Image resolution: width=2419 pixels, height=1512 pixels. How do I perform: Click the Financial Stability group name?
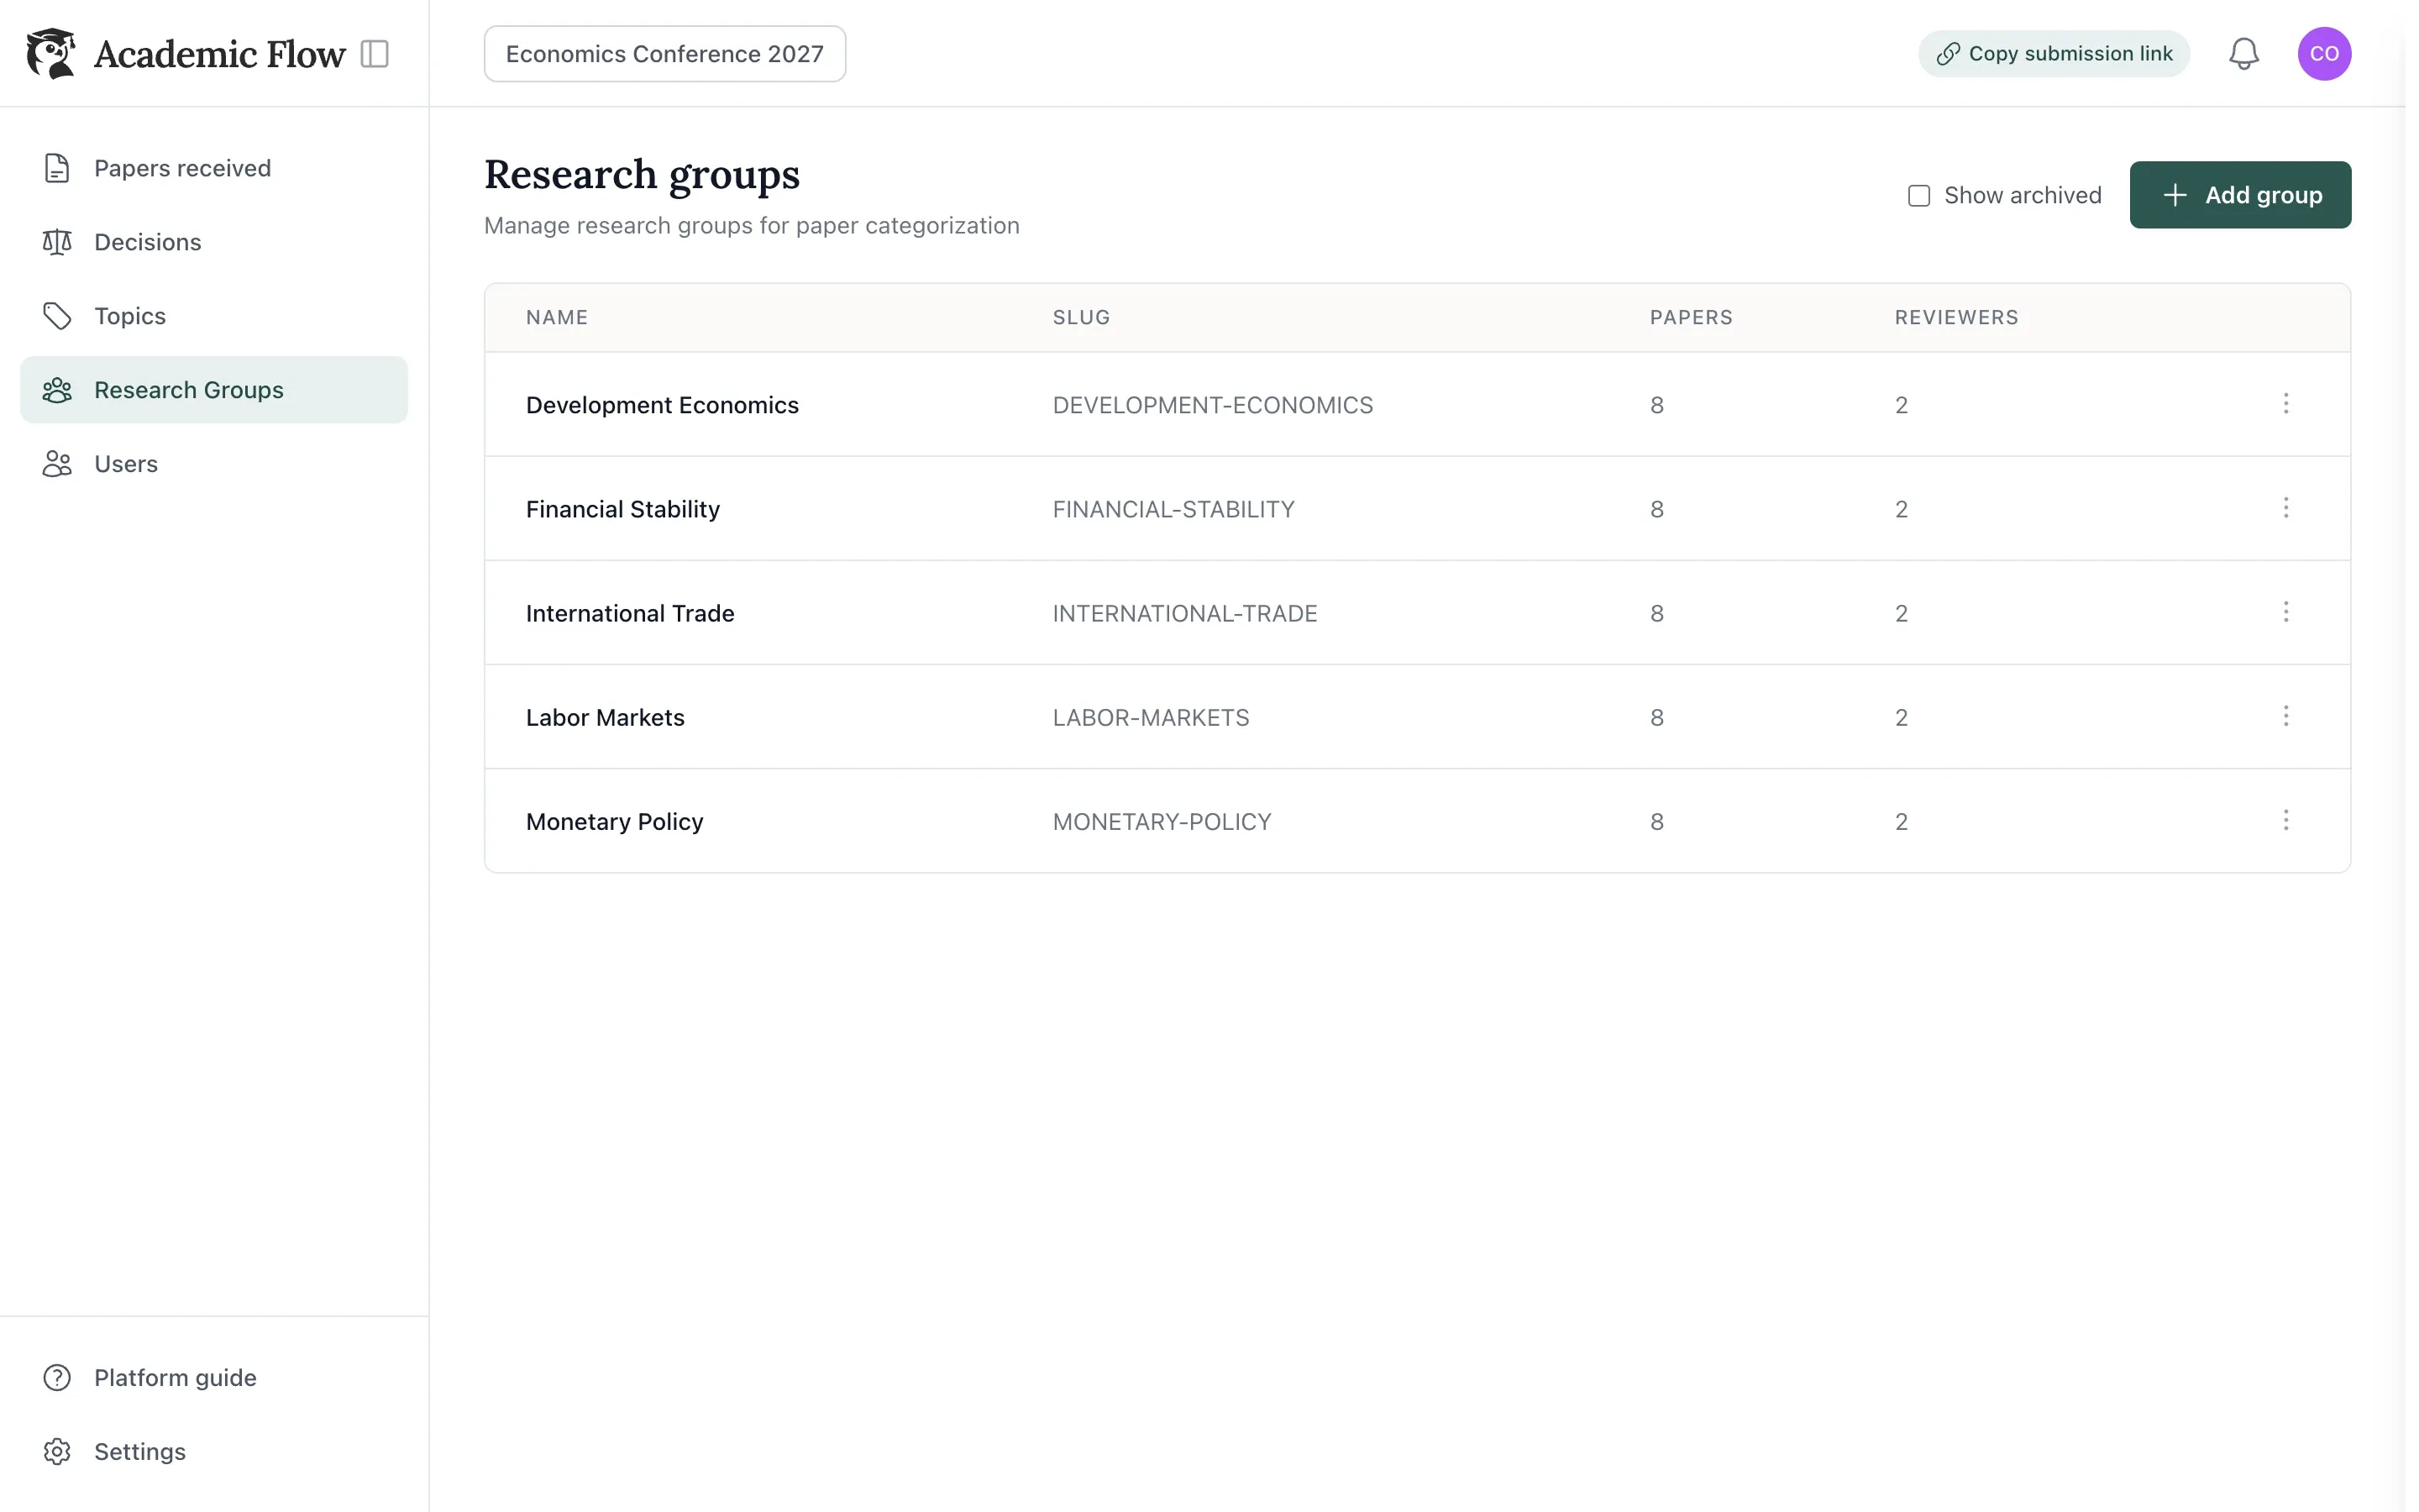click(x=622, y=509)
